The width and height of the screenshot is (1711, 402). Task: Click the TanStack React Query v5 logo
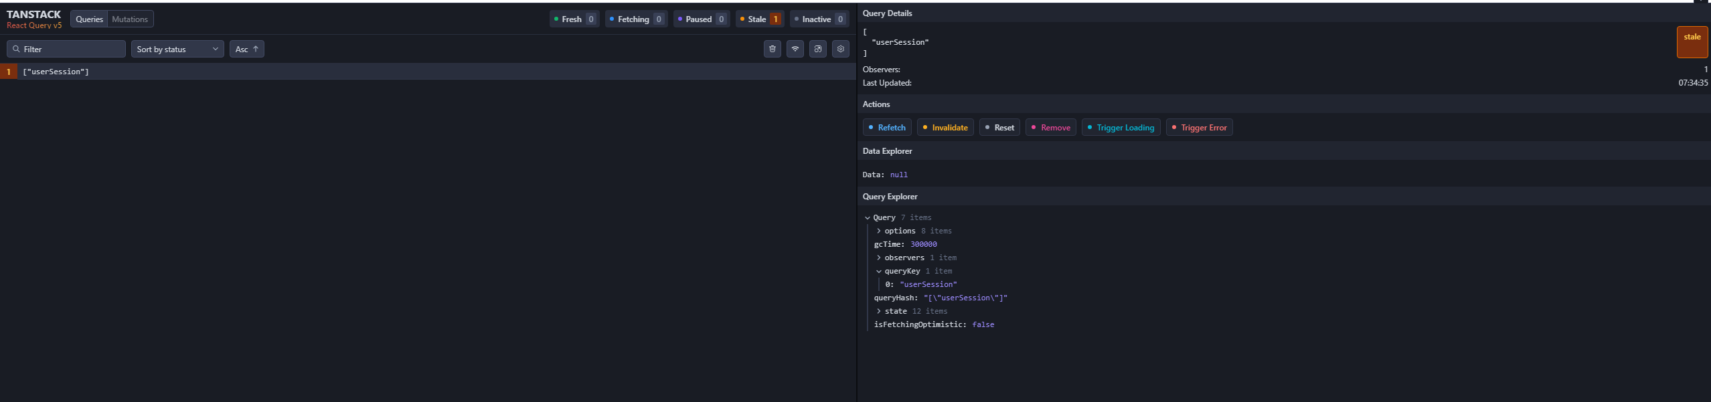coord(33,19)
